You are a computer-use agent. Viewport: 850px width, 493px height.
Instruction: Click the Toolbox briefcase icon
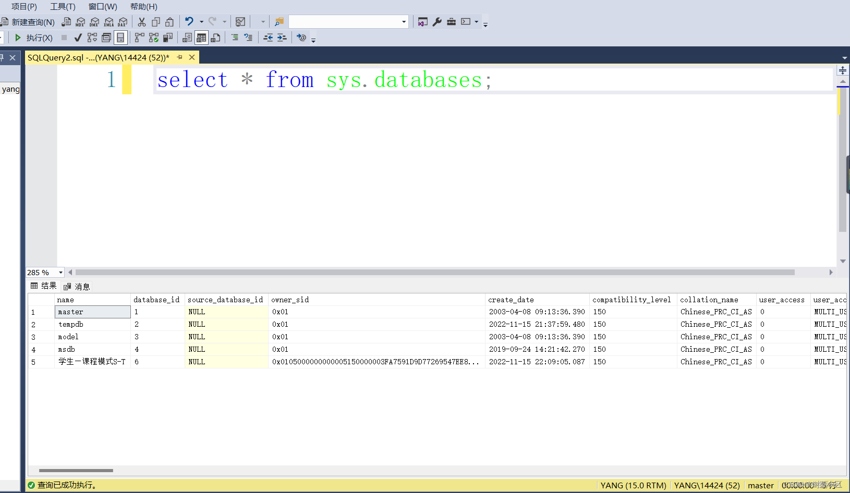[452, 22]
